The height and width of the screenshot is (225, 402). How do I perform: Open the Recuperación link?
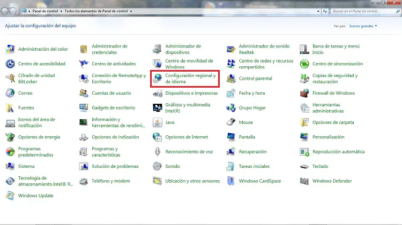pos(252,152)
